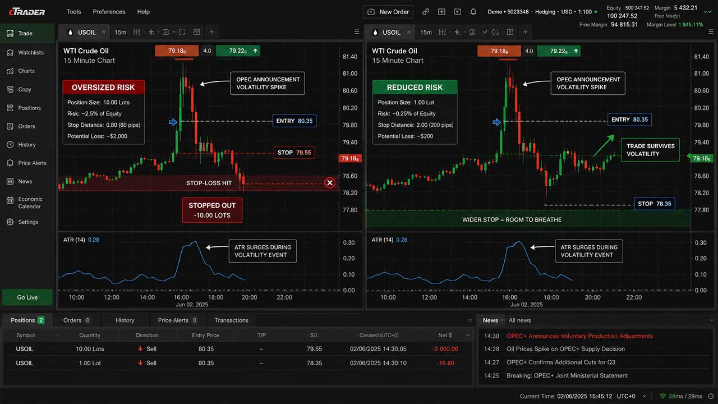718x404 pixels.
Task: Switch to the Transactions tab
Action: click(231, 320)
